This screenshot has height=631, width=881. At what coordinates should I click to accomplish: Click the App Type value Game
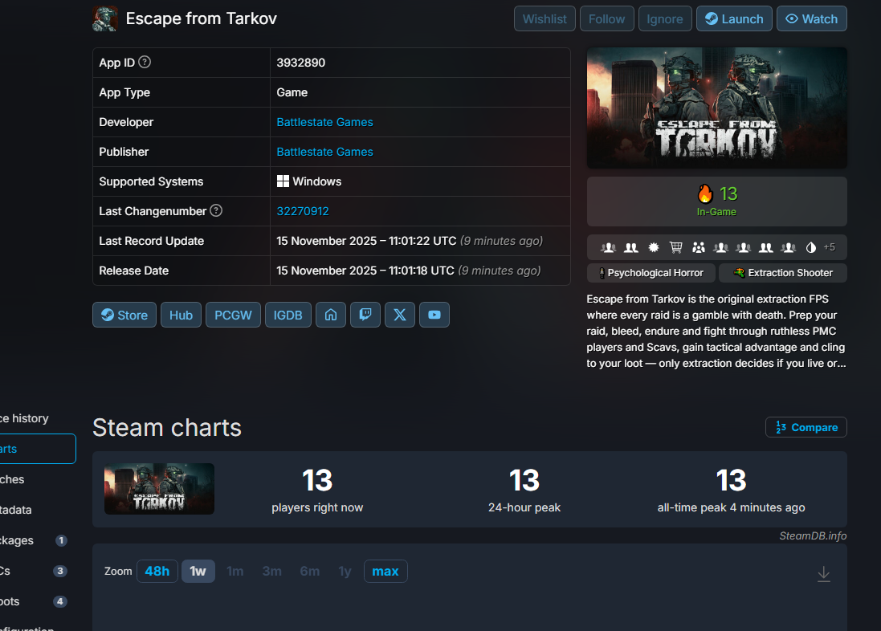[292, 92]
